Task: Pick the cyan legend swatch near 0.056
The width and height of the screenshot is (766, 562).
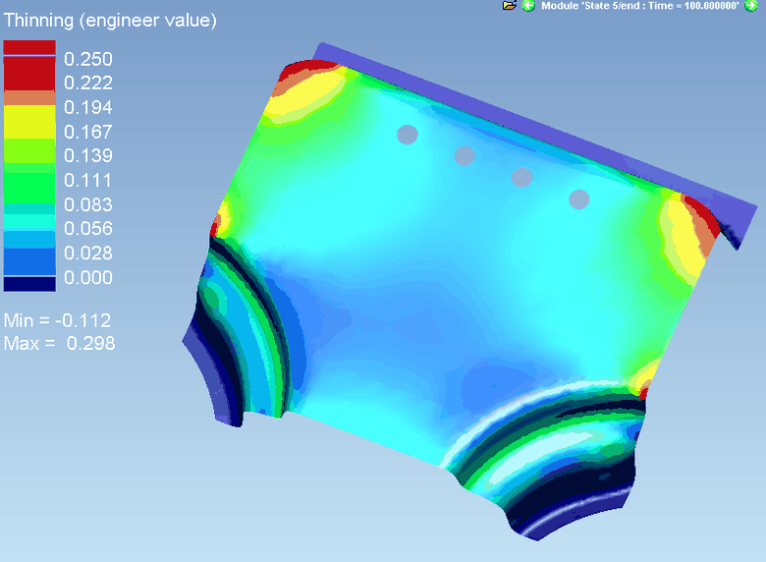Action: (29, 222)
